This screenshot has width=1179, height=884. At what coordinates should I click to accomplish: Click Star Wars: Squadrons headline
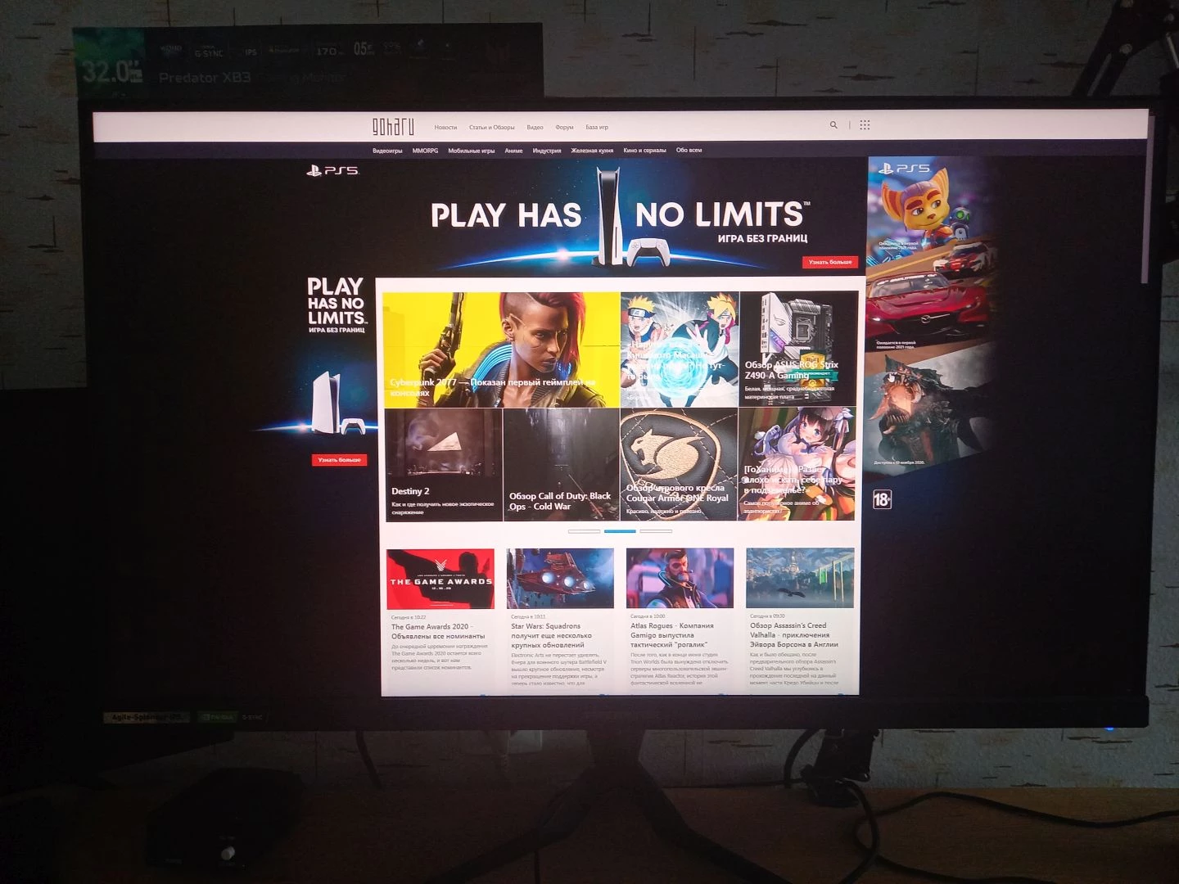(552, 635)
